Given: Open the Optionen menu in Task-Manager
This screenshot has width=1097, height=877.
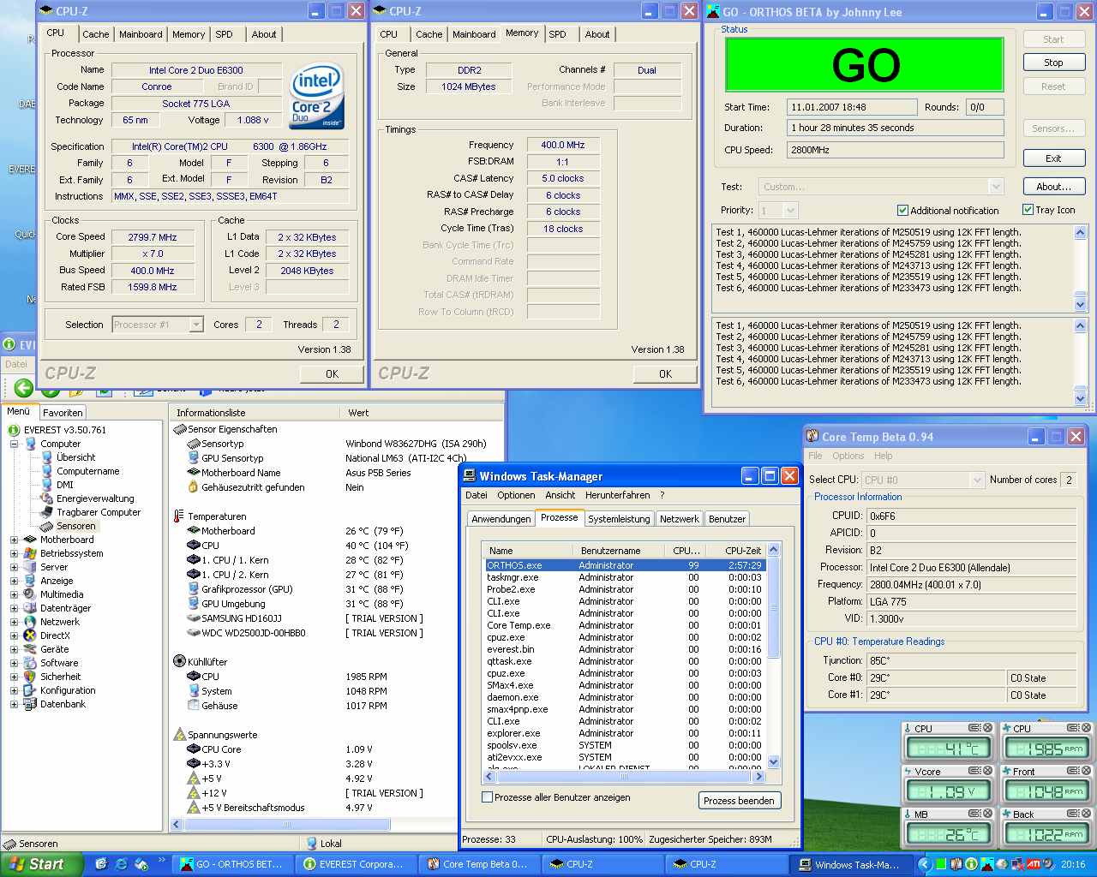Looking at the screenshot, I should [x=516, y=495].
